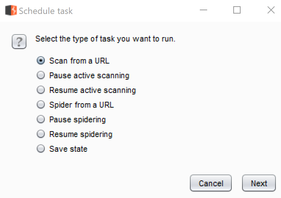Choose the 'Pause active scanning' radio button
The image size is (281, 198).
[41, 75]
